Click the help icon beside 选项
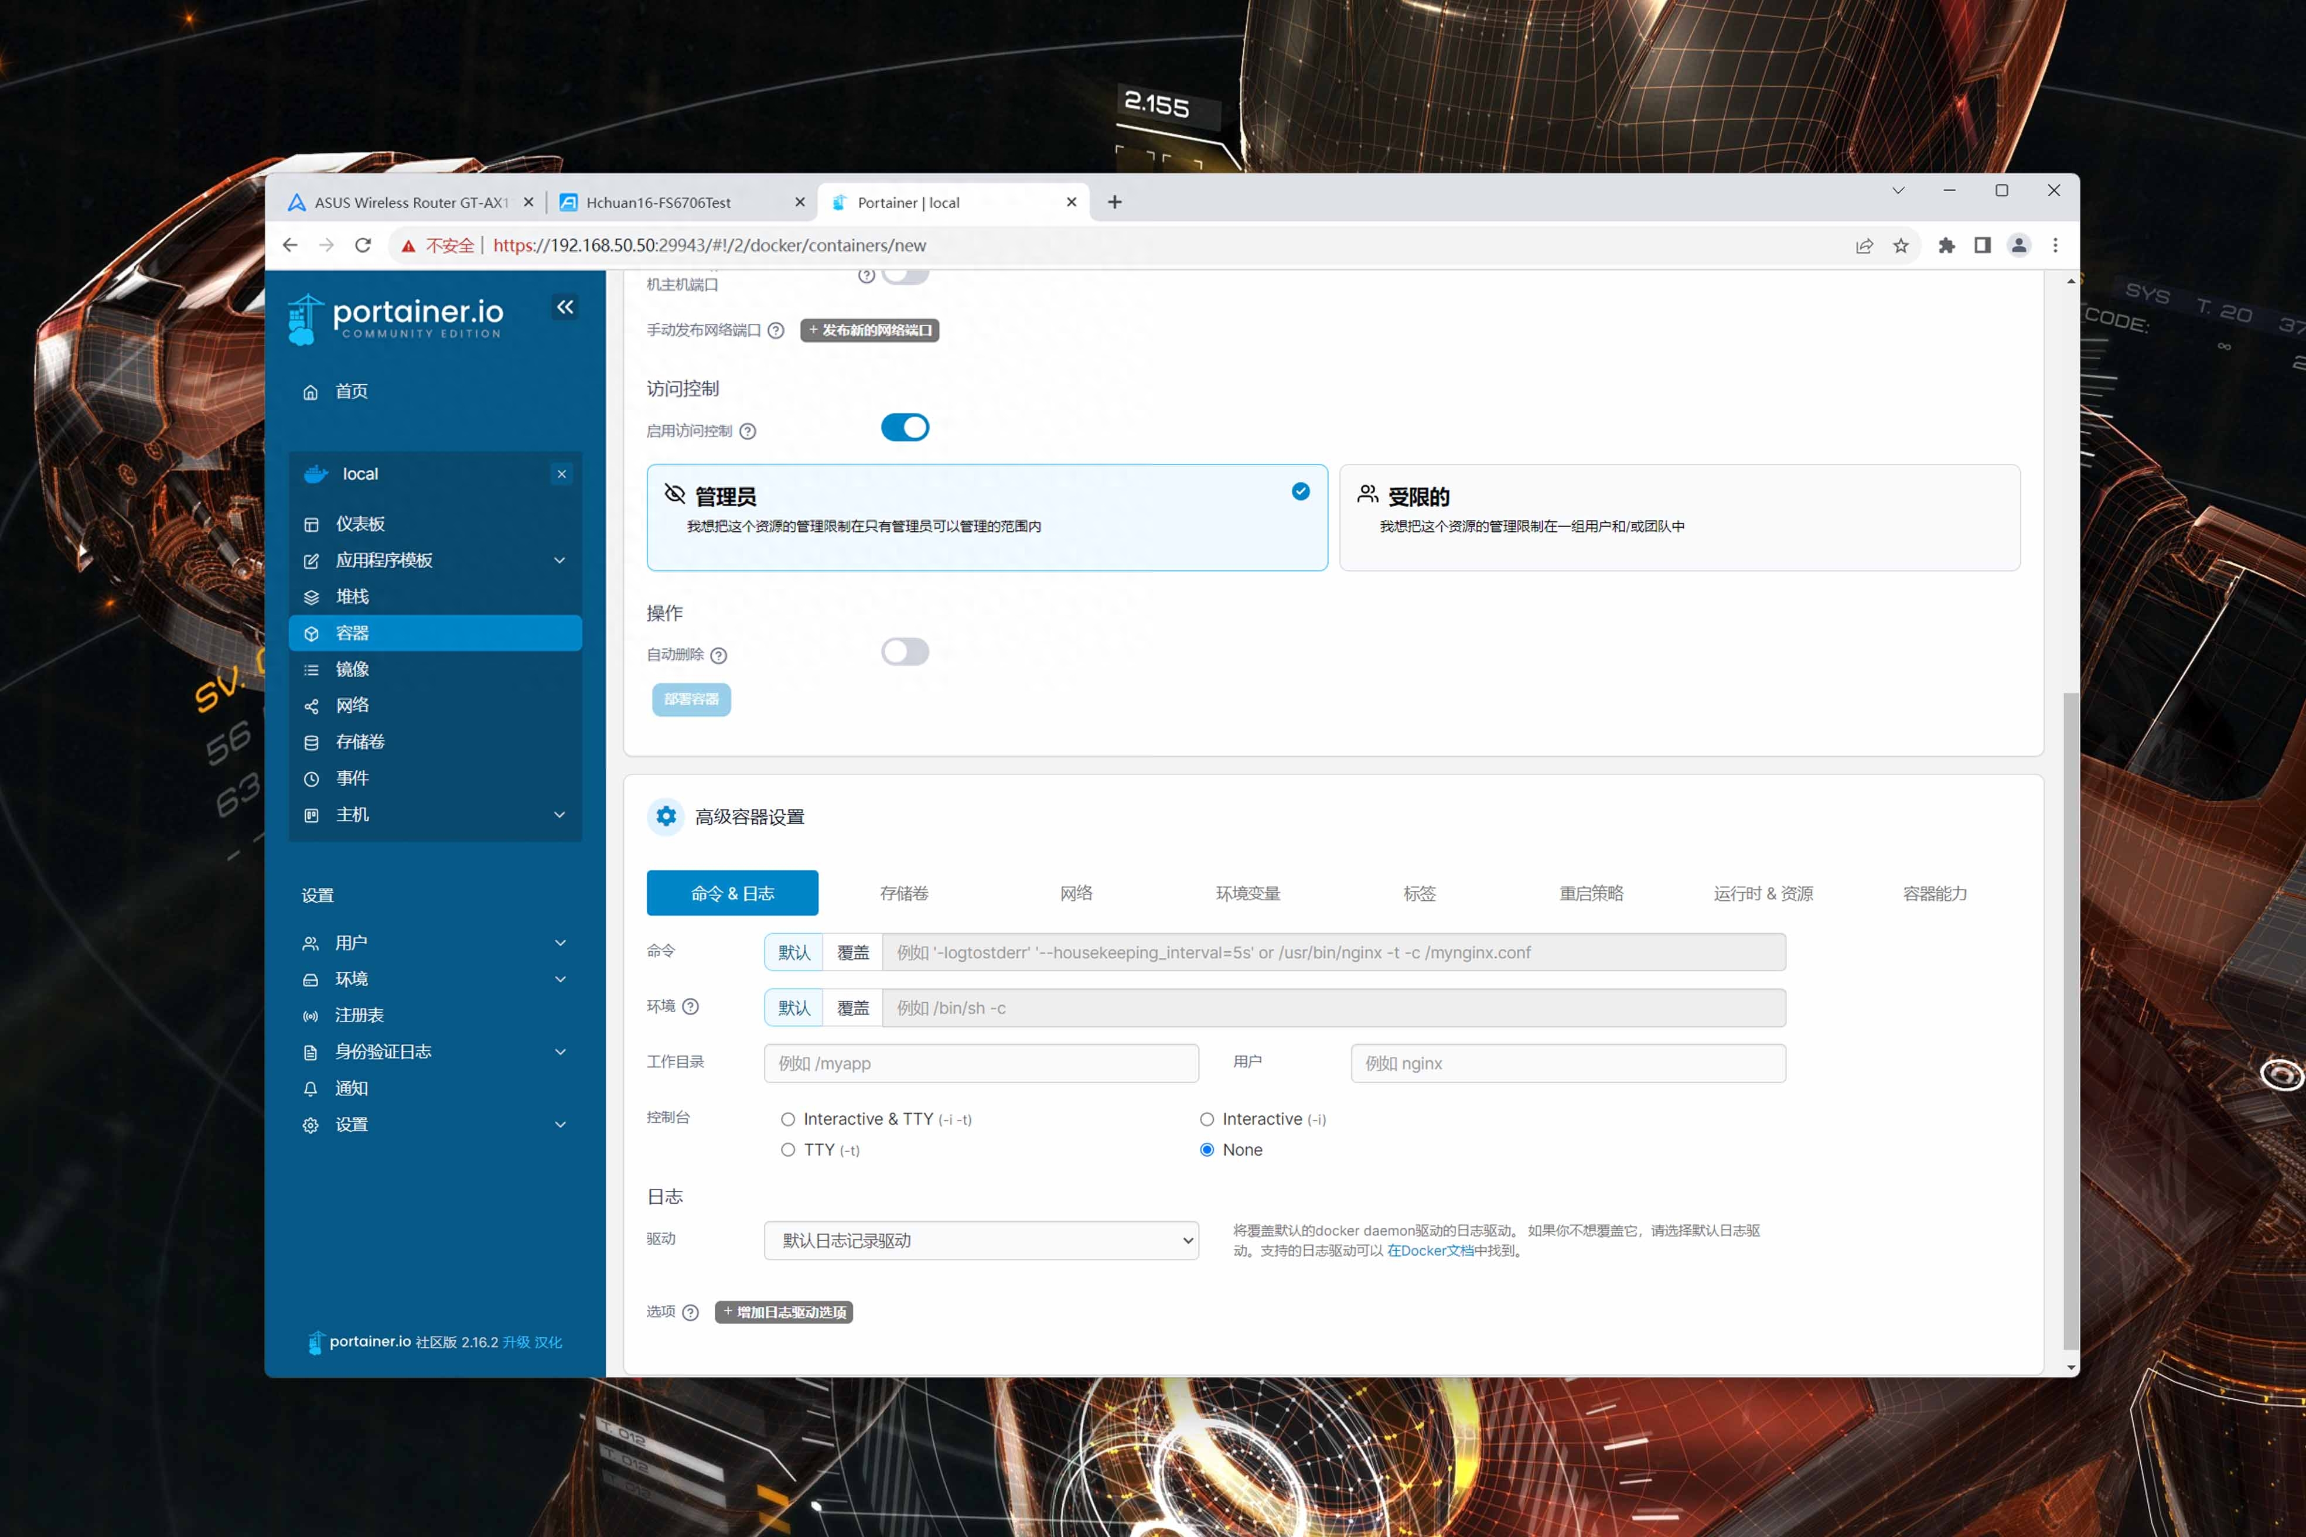2306x1537 pixels. (x=690, y=1313)
